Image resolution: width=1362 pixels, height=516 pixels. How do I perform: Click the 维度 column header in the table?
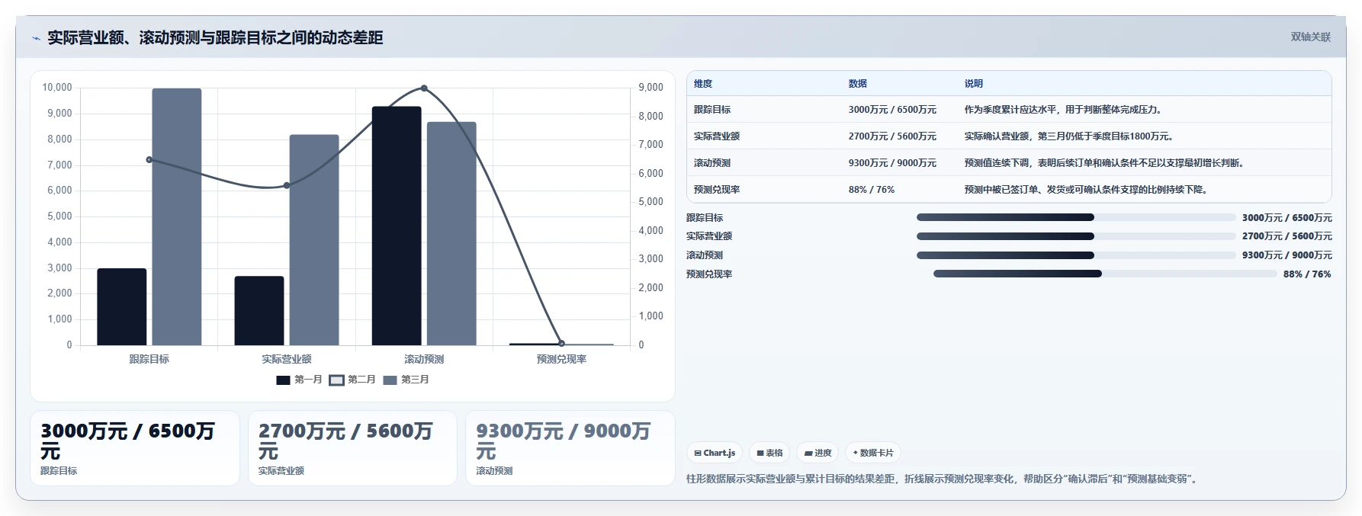click(703, 84)
